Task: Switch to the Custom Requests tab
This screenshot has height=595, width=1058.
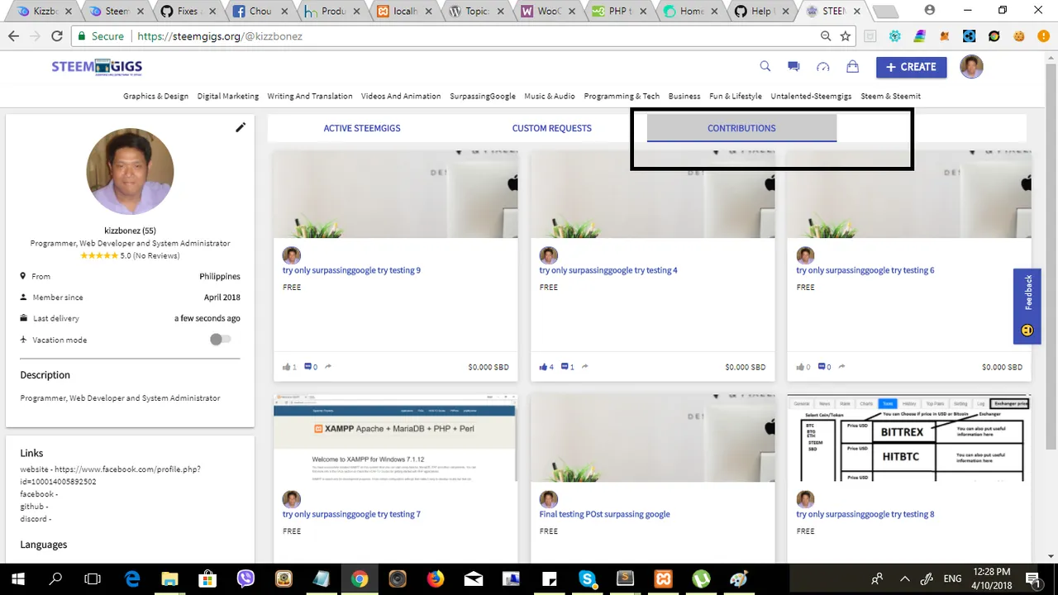Action: pyautogui.click(x=551, y=128)
